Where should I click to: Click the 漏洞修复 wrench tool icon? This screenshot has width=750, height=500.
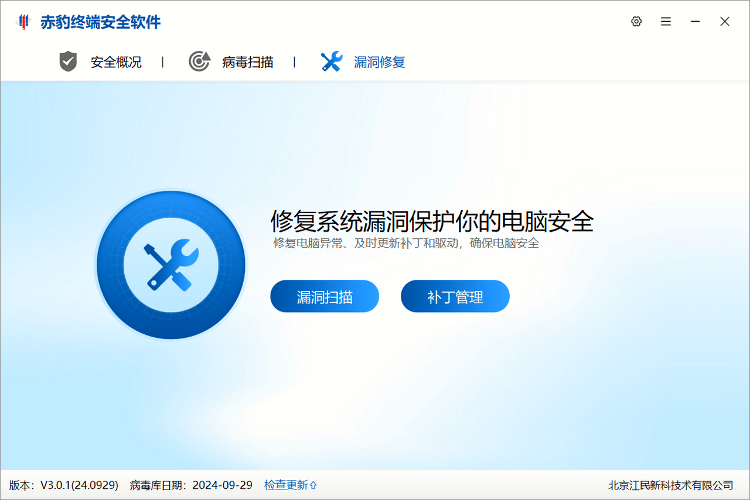tap(331, 60)
